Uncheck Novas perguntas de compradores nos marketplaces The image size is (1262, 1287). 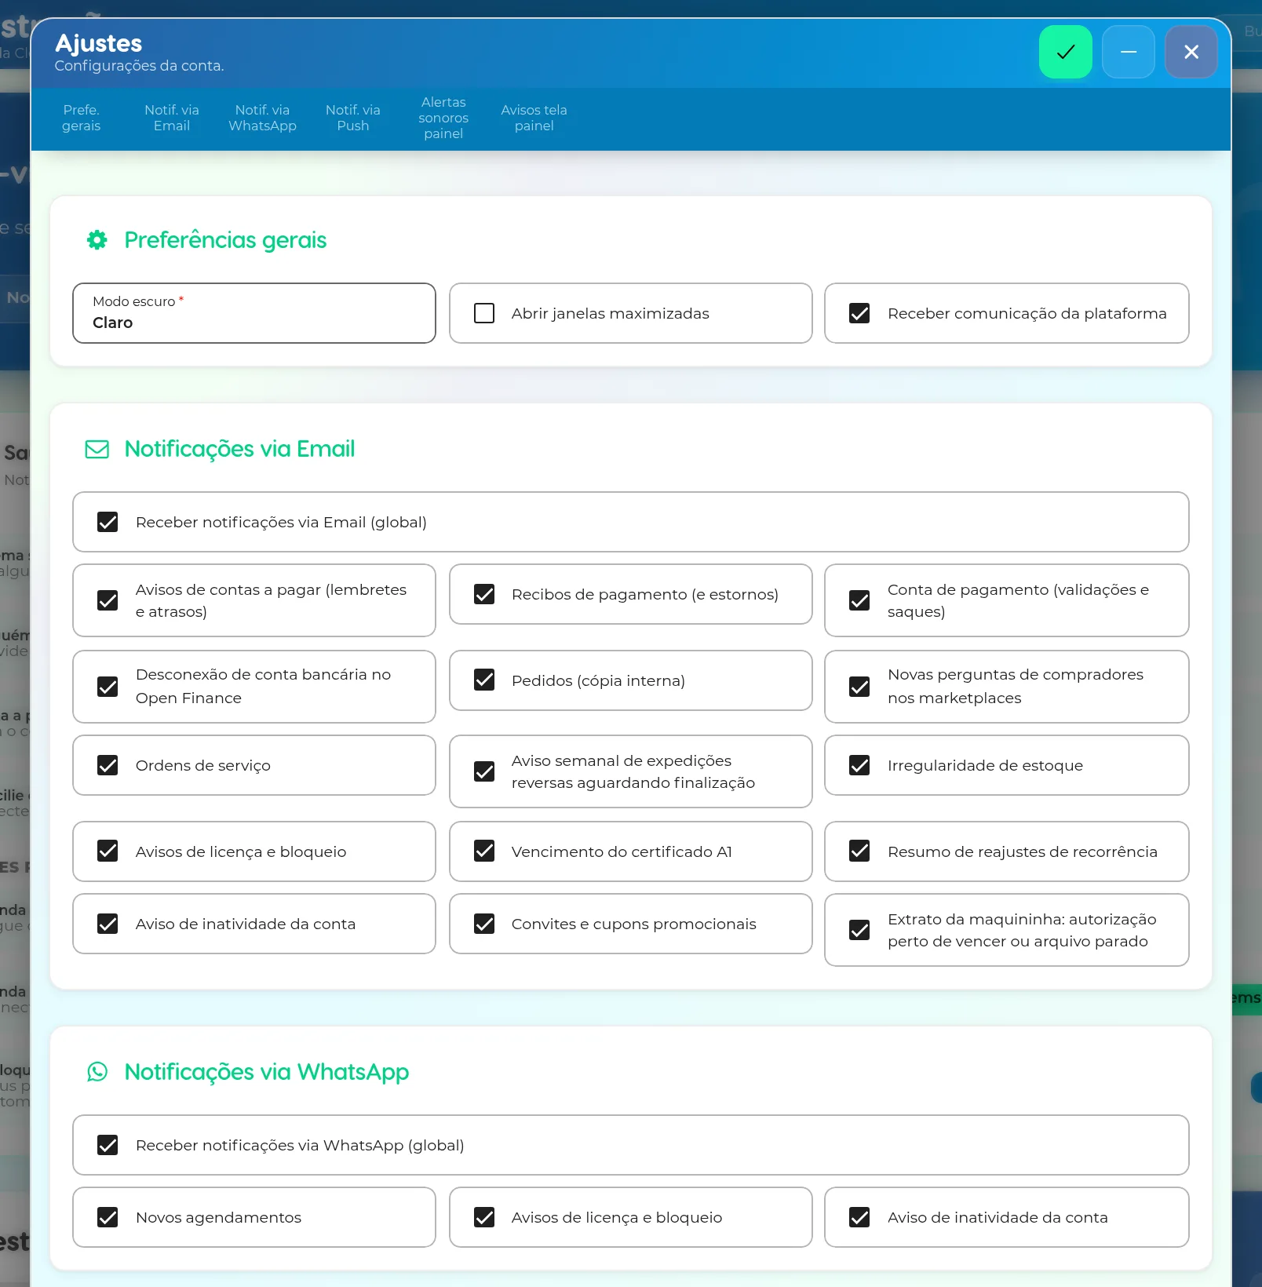[859, 687]
